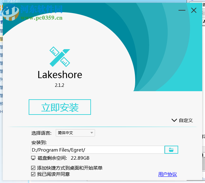Click the 磁盘剩余空间 monitor icon

click(x=33, y=158)
